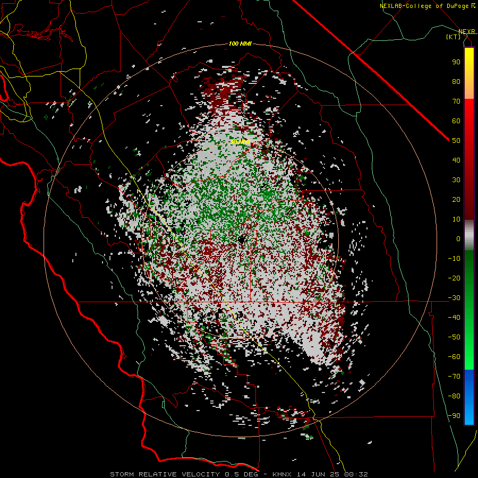478x478 pixels.
Task: Click the gray zero-velocity segment of color bar
Action: coord(469,235)
